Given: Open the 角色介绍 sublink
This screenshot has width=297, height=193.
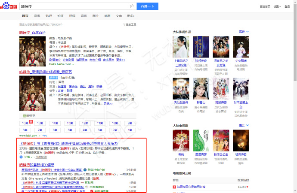Looking at the screenshot, I should click(x=95, y=60).
